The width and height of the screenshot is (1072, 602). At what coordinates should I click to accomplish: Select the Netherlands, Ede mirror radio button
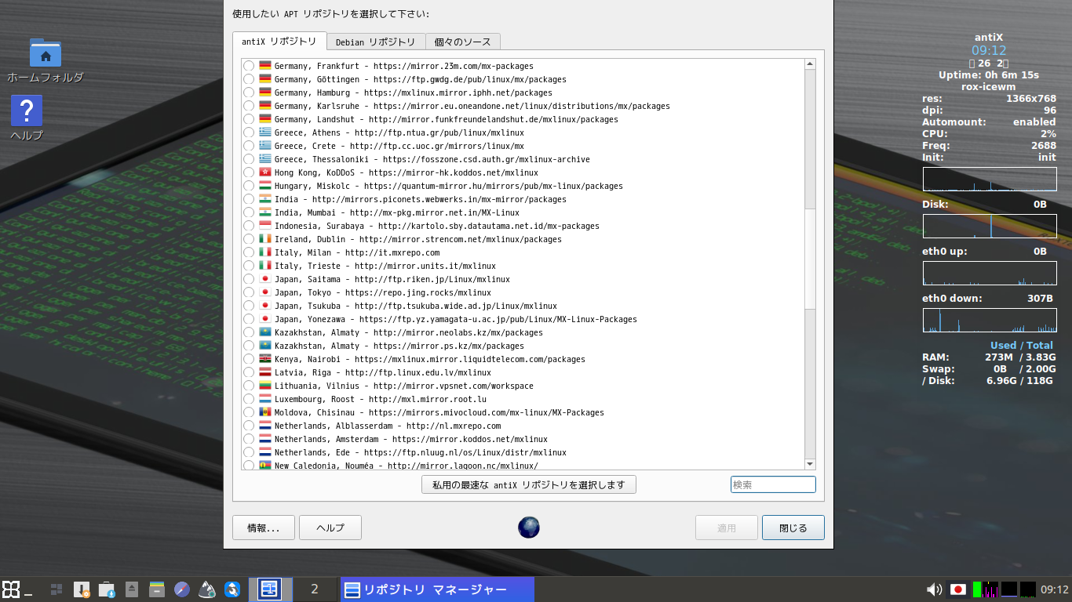tap(249, 452)
